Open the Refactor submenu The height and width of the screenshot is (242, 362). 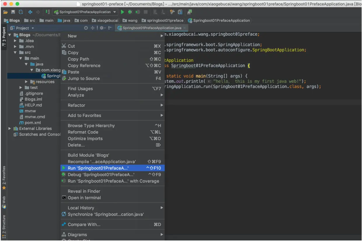click(x=112, y=105)
